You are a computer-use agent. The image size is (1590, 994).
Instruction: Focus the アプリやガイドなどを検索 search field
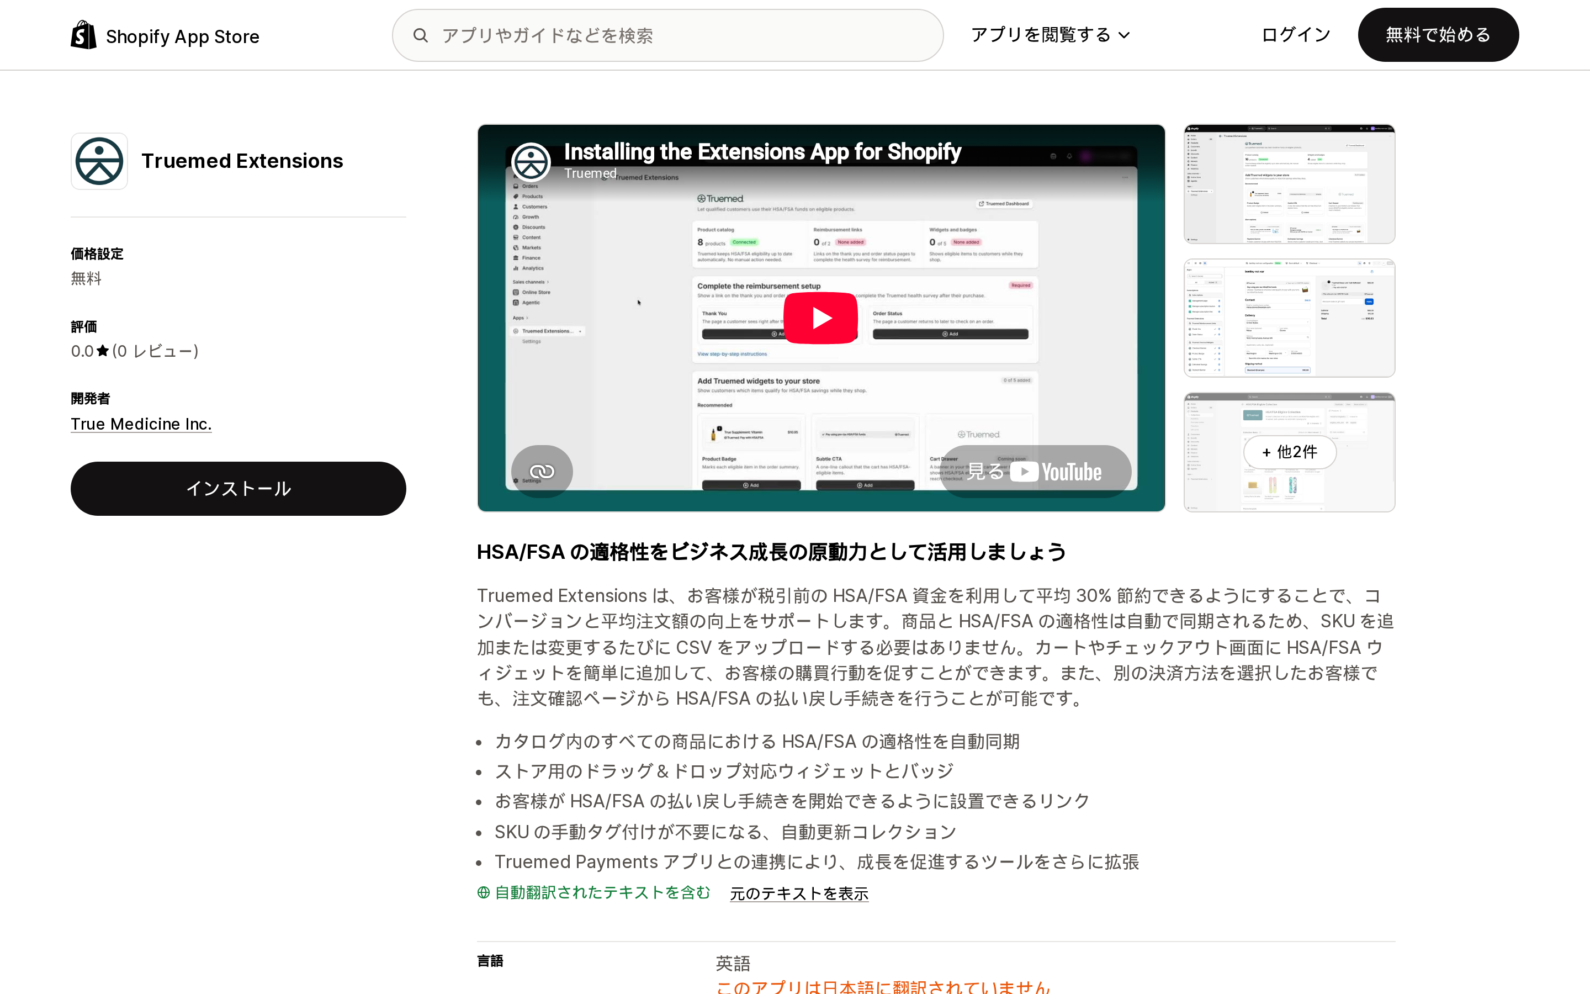tap(667, 35)
